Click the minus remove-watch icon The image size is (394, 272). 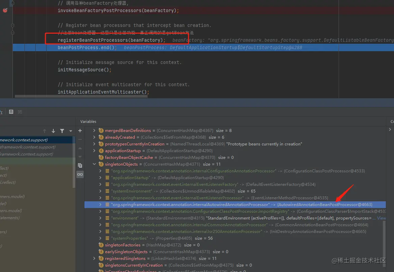coord(80,139)
